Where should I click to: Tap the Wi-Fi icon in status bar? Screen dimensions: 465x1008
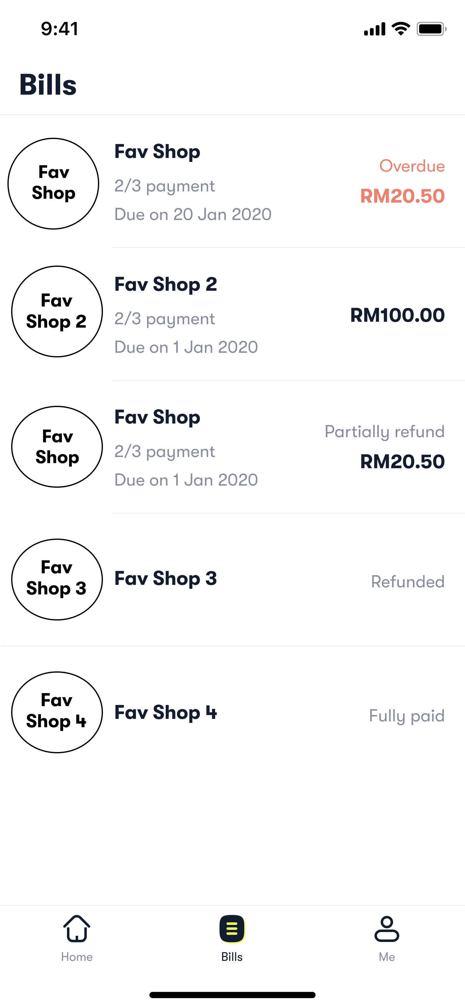tap(401, 29)
